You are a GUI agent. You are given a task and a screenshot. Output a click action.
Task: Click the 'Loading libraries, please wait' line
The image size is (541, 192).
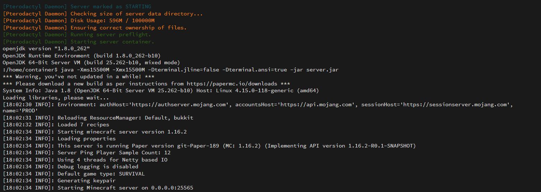tap(56, 98)
